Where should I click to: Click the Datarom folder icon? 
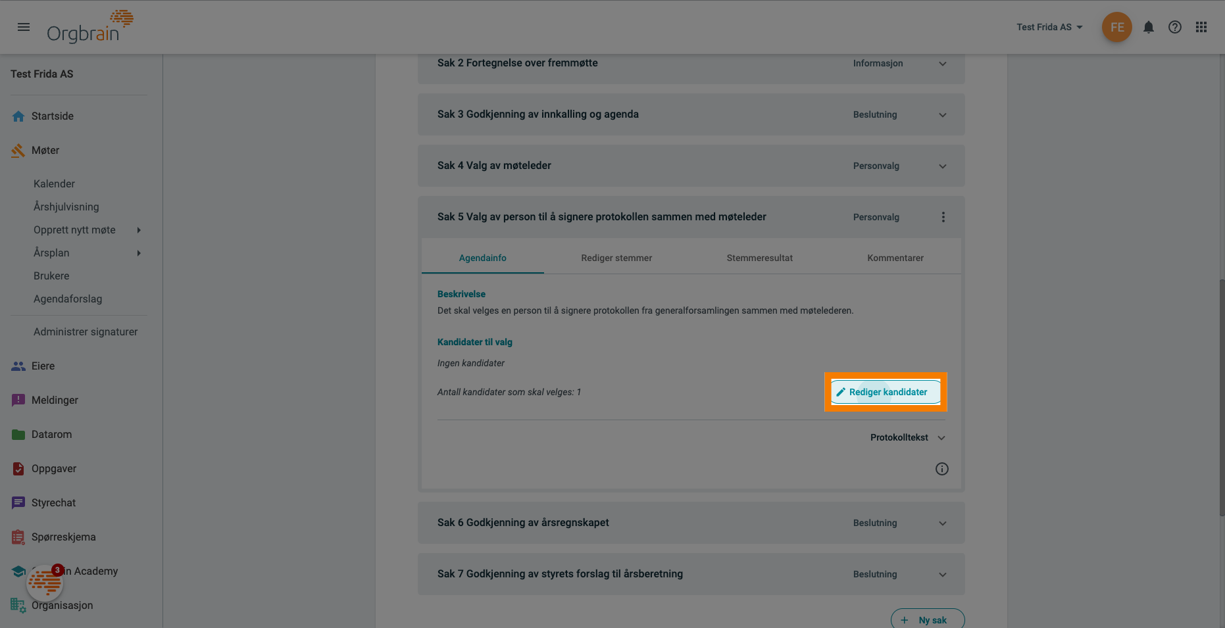point(18,435)
